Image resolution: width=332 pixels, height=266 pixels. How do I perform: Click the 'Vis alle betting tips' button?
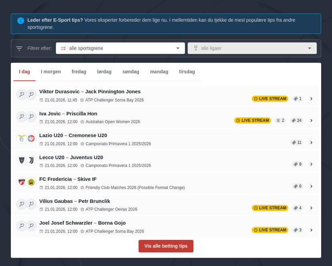tap(166, 246)
